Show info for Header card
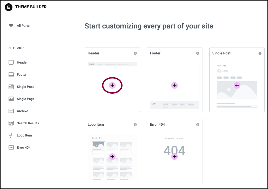 (135, 53)
